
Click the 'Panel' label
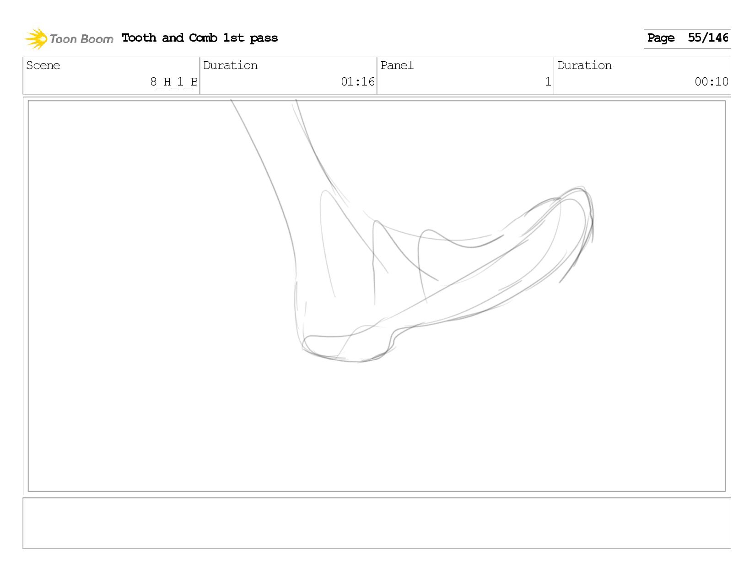[x=397, y=65]
